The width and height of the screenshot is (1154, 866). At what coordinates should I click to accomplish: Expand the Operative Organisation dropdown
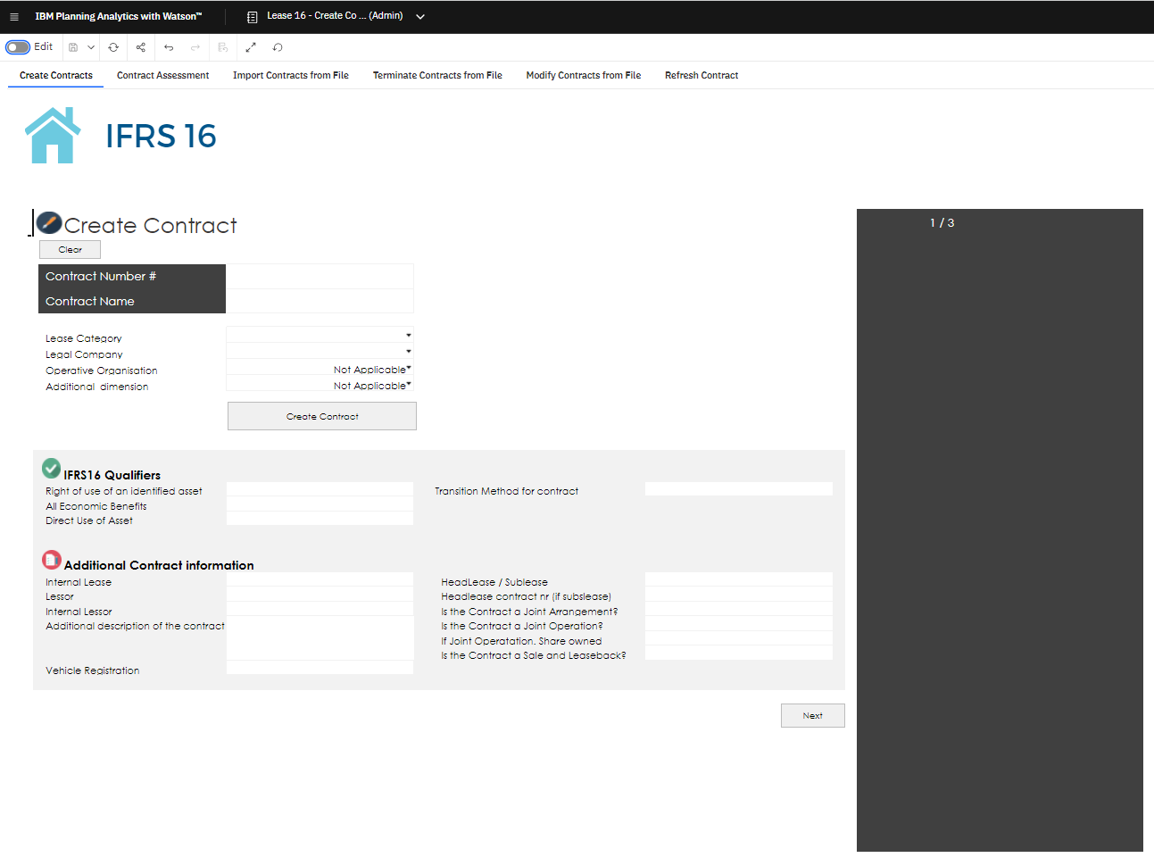[408, 369]
